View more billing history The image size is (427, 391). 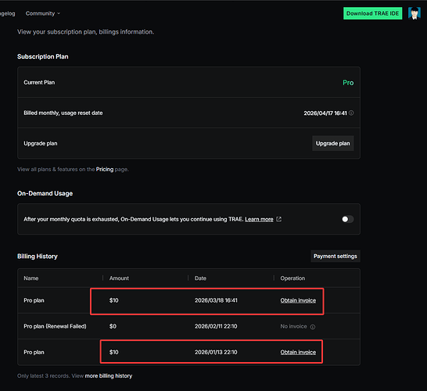[x=109, y=376]
